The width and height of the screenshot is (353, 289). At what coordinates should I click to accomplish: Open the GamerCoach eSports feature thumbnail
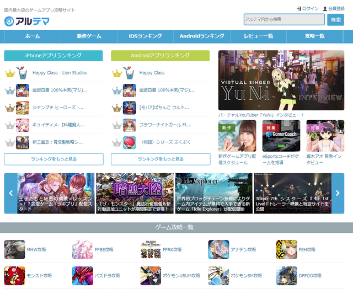pos(281,136)
